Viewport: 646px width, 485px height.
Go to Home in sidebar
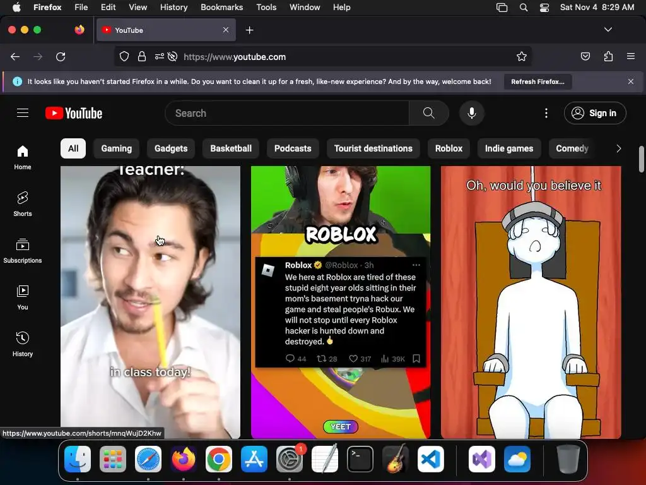[x=23, y=157]
